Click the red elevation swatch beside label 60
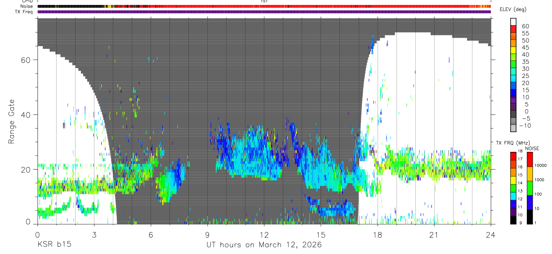The width and height of the screenshot is (552, 254). coord(513,28)
